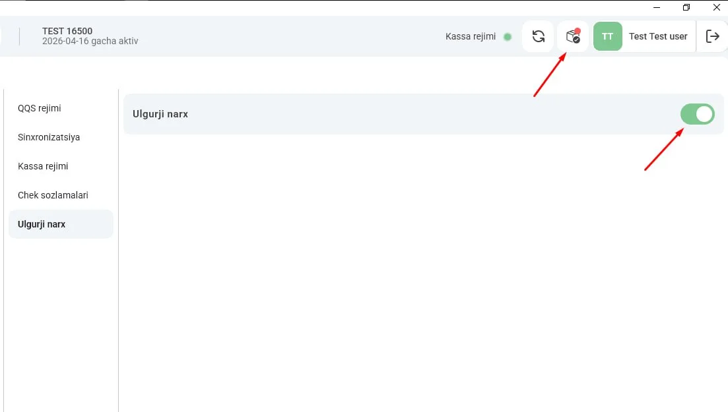
Task: Close the application window
Action: coord(716,7)
